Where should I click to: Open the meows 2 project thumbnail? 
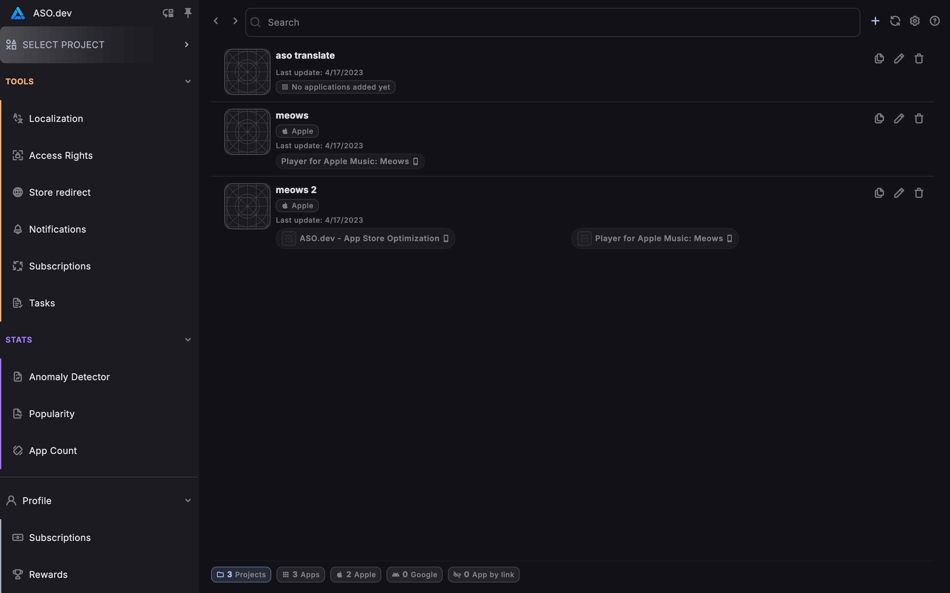247,206
